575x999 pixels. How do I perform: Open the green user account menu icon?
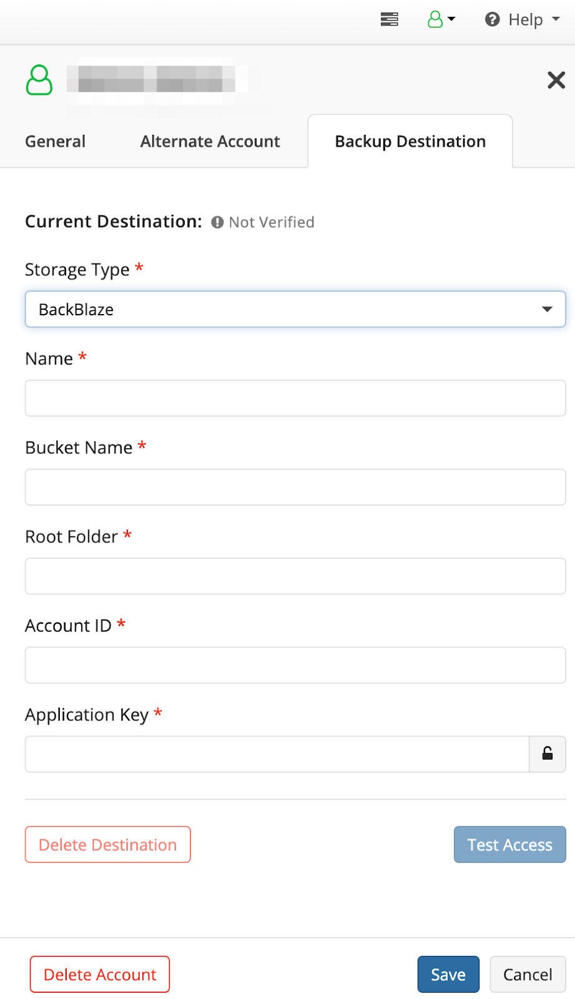click(435, 19)
